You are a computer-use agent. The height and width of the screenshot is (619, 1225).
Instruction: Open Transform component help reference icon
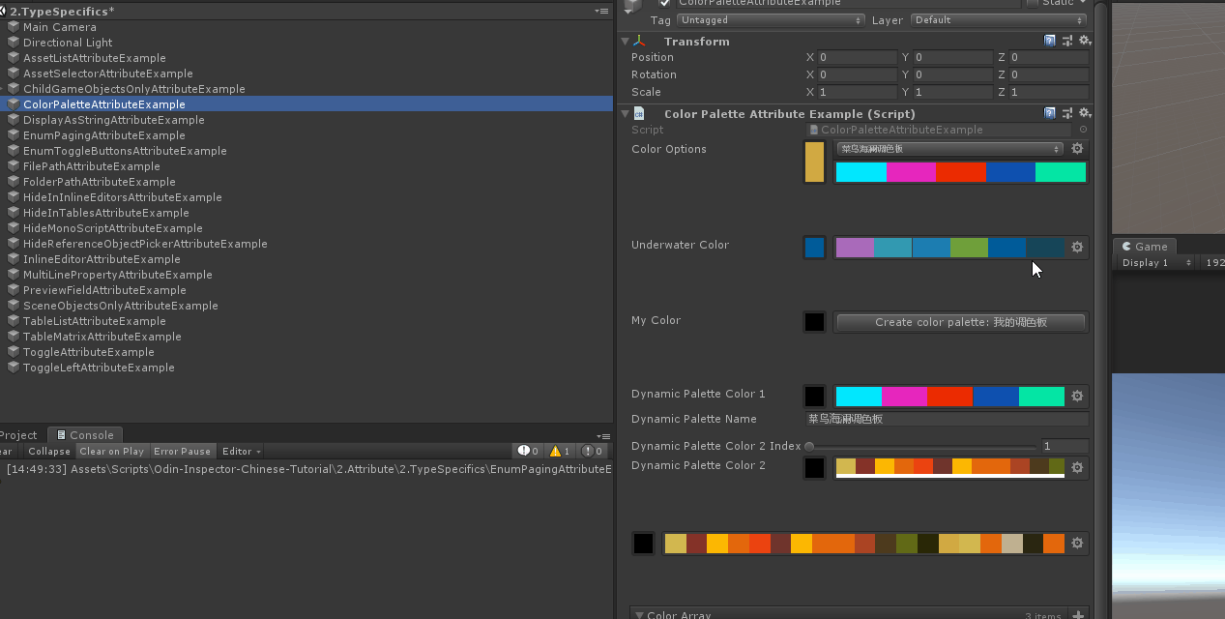(1050, 42)
